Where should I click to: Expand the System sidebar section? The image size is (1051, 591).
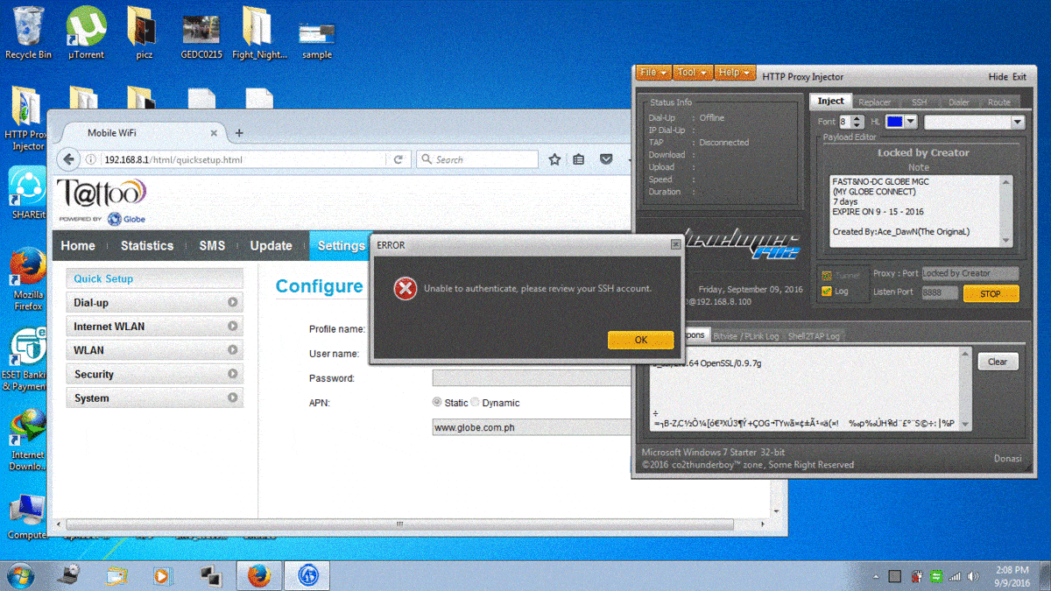[x=154, y=398]
